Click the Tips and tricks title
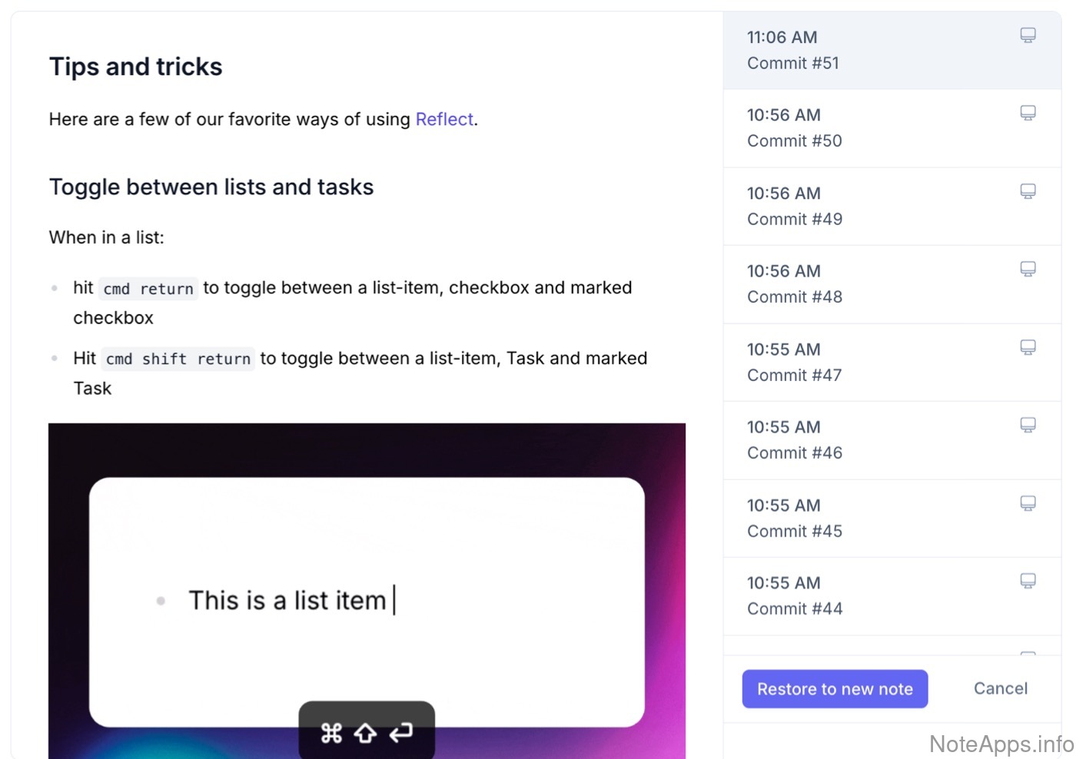 [136, 67]
